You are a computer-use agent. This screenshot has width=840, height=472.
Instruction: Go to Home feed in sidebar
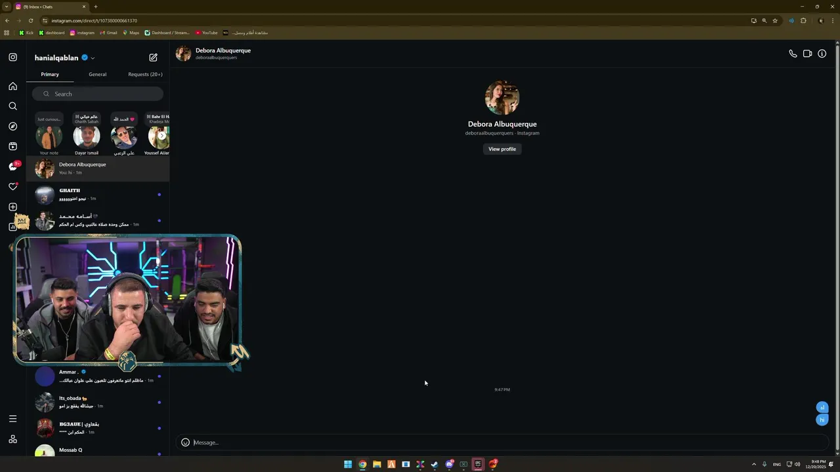[12, 86]
